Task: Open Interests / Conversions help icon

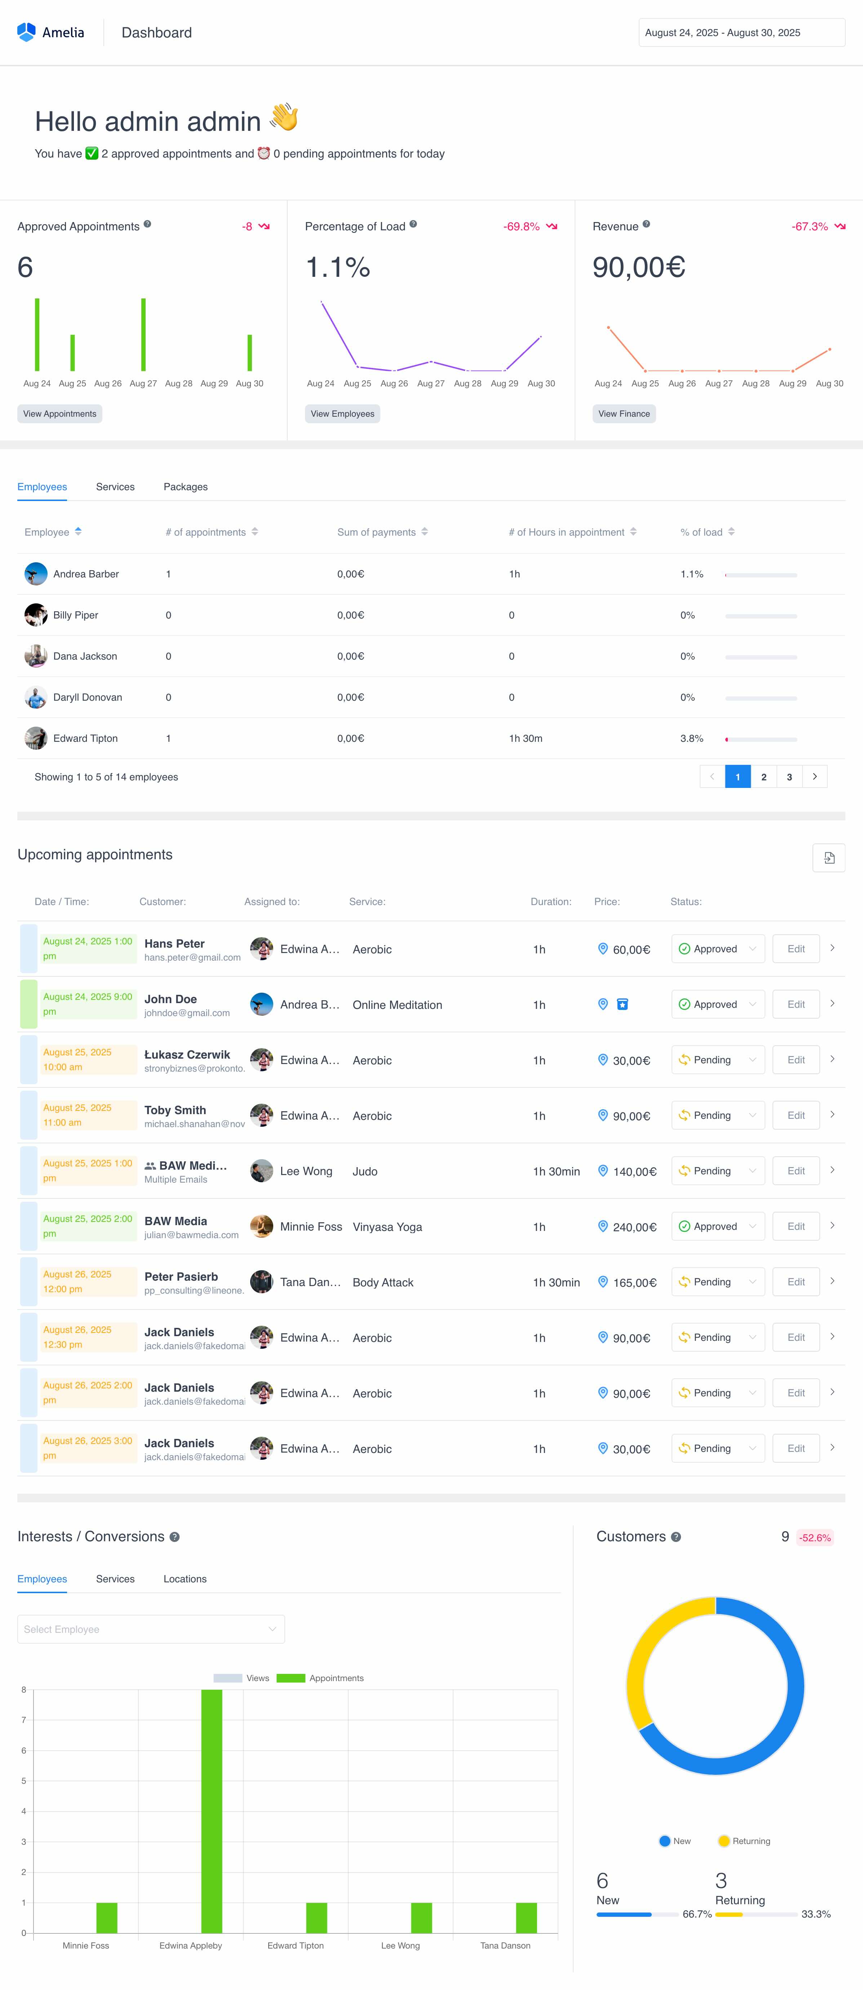Action: coord(174,1537)
